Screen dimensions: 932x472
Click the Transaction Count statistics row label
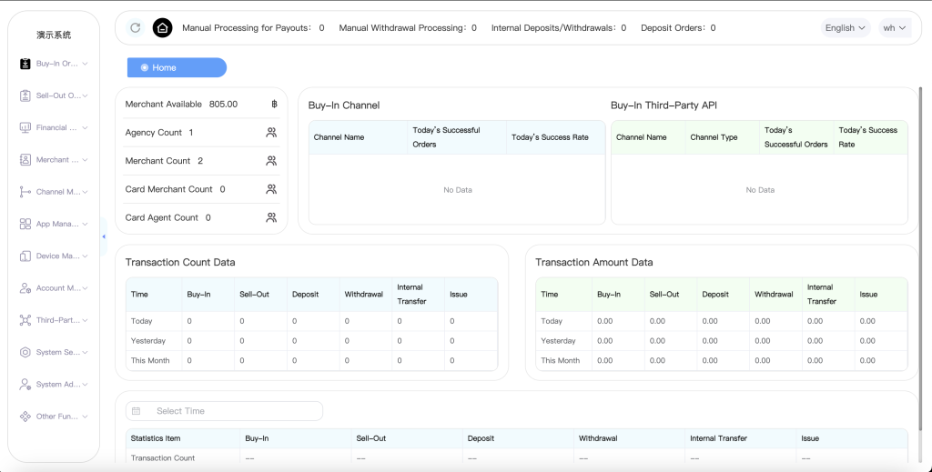pyautogui.click(x=163, y=457)
